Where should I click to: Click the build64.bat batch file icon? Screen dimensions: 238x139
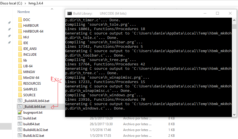20,124
